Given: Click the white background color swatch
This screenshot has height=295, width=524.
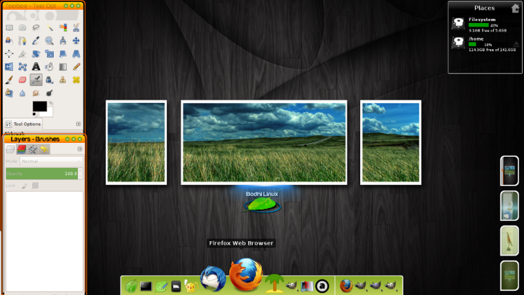Looking at the screenshot, I should 50,113.
